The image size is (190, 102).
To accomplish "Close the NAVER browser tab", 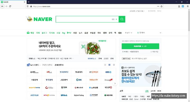I will [25, 2].
